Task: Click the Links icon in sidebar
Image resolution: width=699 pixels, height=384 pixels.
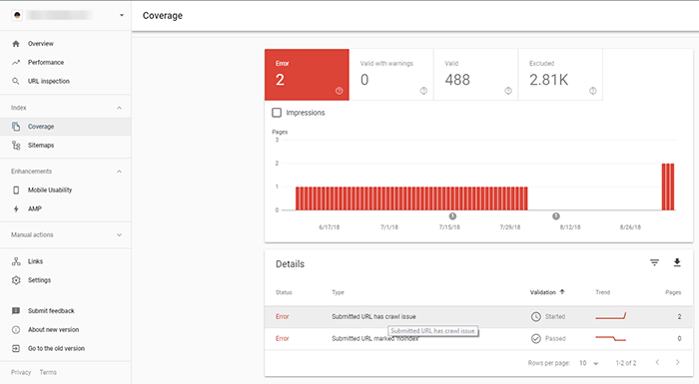Action: click(16, 261)
